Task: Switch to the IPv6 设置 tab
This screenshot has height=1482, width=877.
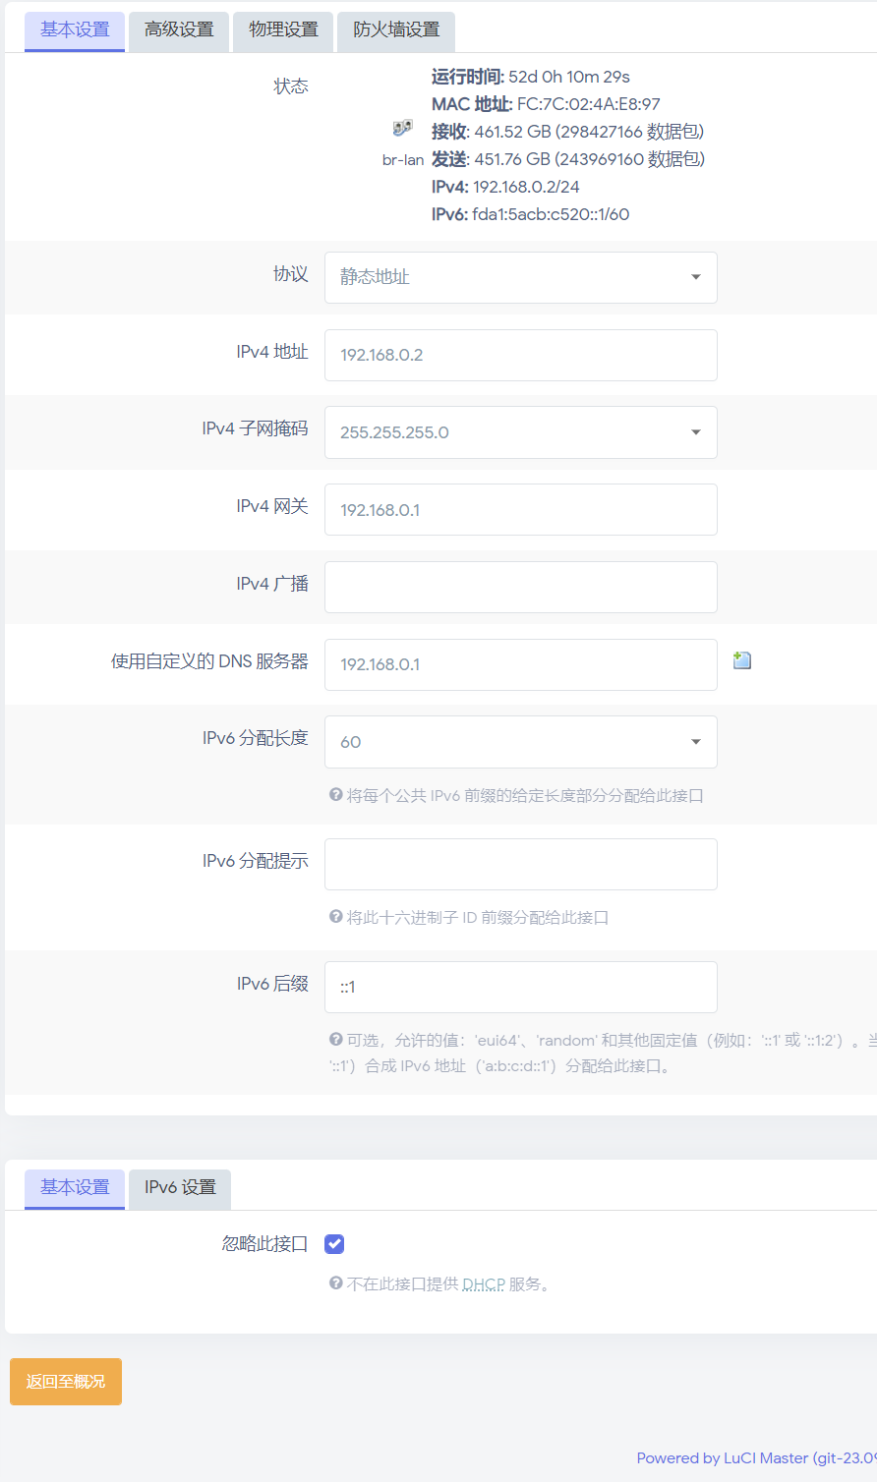Action: click(x=180, y=1188)
